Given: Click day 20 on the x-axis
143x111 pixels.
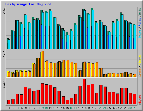Looking at the screenshot, I should coord(88,108).
